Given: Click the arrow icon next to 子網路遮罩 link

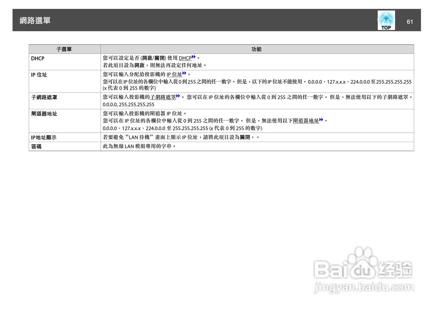Looking at the screenshot, I should pyautogui.click(x=177, y=96).
